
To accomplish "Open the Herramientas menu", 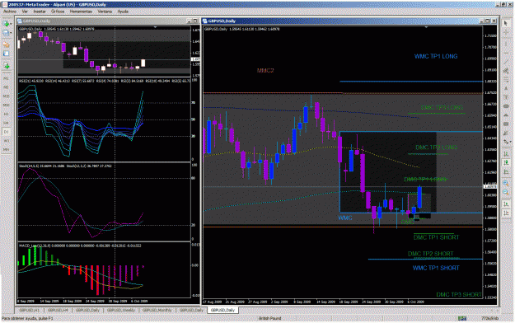I will [81, 12].
